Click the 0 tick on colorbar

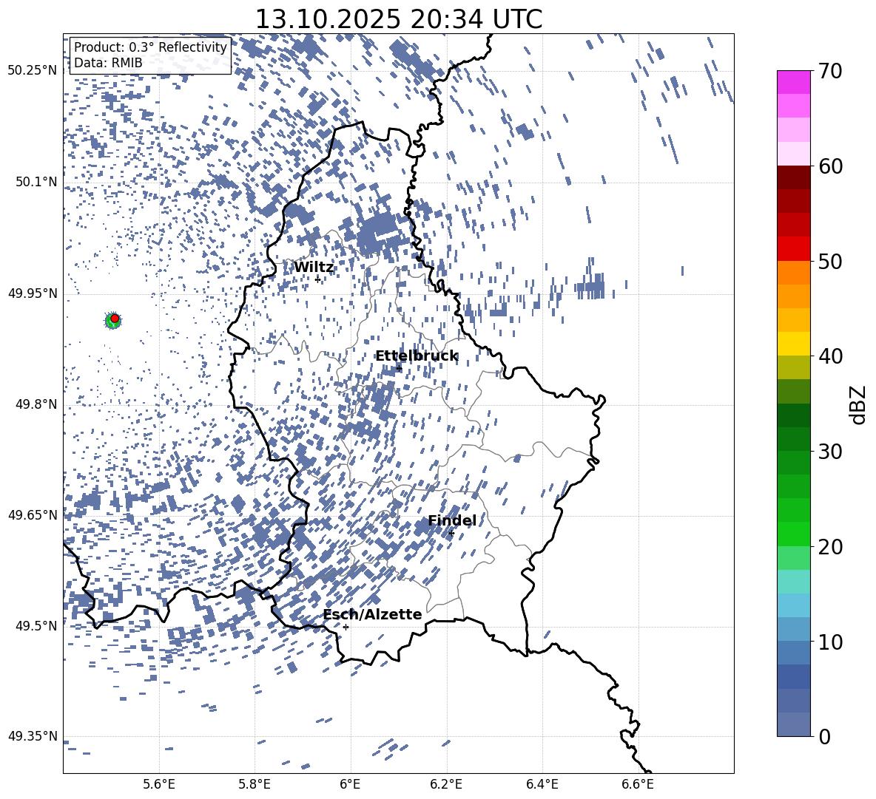824,736
